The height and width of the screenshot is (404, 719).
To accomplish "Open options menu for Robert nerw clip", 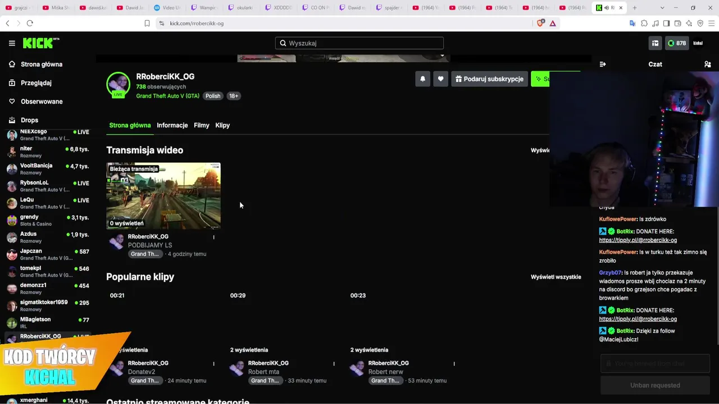I will point(454,364).
